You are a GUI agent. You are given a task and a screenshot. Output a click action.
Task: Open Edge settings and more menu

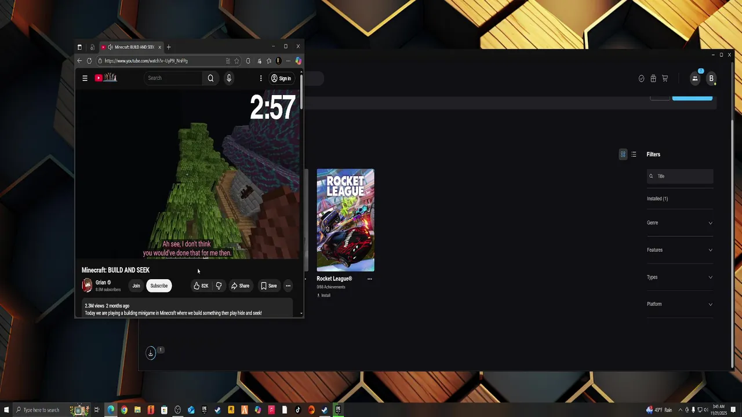point(288,61)
